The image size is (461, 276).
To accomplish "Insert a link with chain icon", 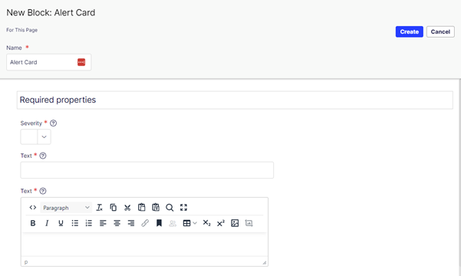I will coord(145,223).
